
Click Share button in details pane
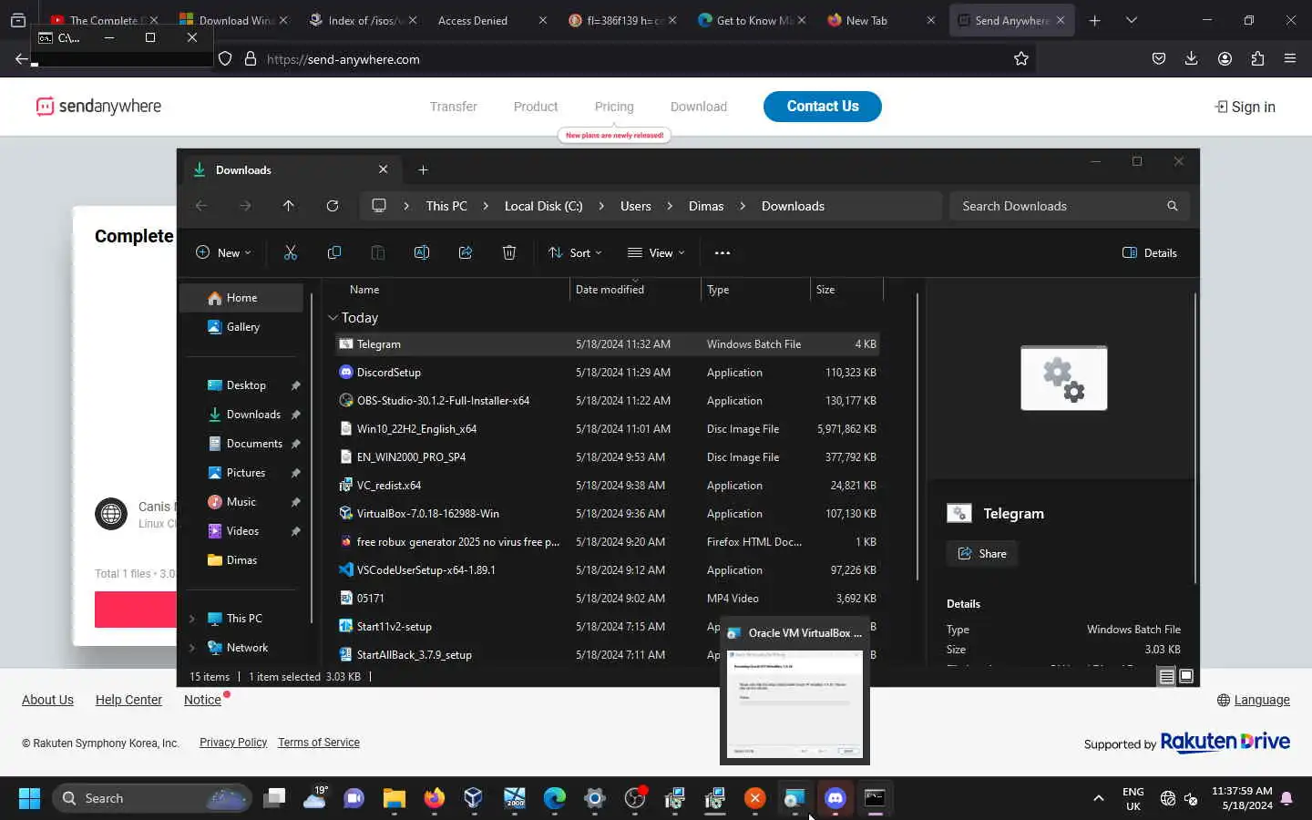pos(982,553)
